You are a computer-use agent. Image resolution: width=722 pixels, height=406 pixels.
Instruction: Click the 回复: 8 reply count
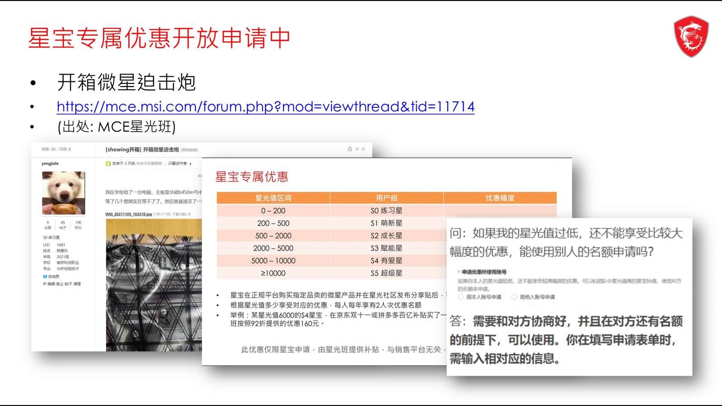[x=65, y=149]
